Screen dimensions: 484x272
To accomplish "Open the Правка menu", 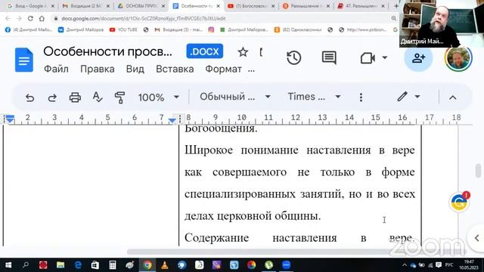I will pyautogui.click(x=98, y=69).
